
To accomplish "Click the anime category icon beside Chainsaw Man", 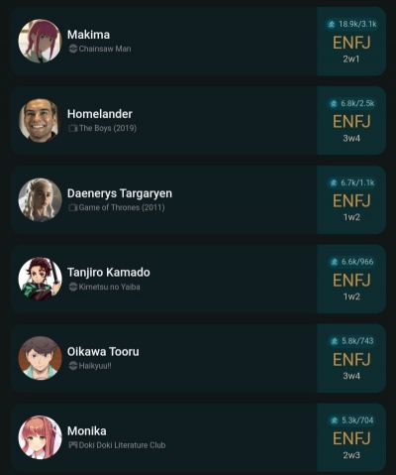I will point(73,49).
